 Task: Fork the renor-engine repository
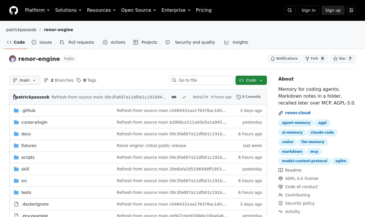pos(315,59)
